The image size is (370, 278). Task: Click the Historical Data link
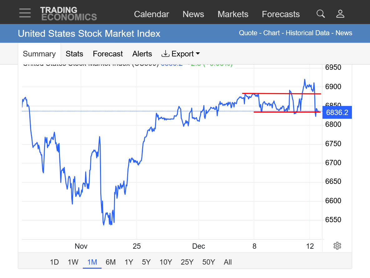coord(307,33)
